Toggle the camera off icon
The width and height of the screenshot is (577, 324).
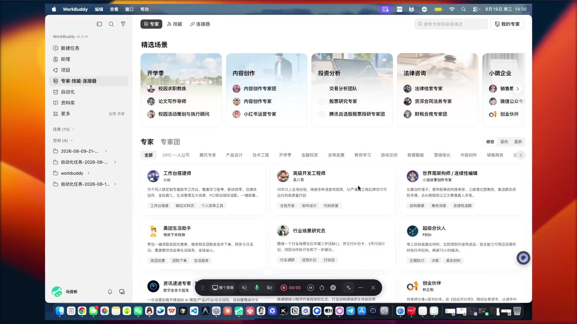pyautogui.click(x=270, y=288)
